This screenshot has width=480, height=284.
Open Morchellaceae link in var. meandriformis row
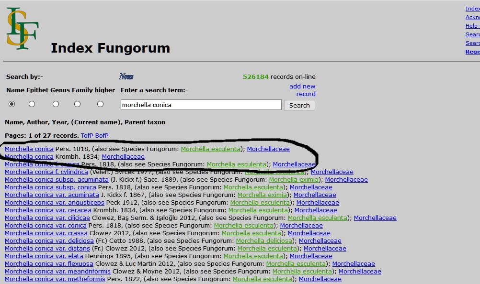click(360, 271)
